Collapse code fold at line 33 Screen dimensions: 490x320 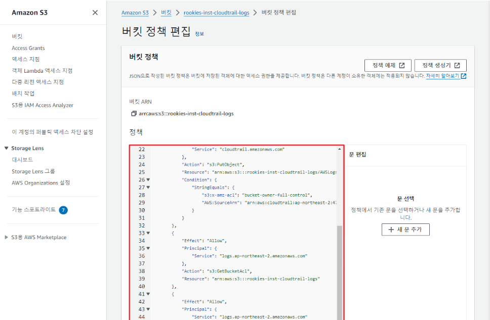pyautogui.click(x=148, y=233)
